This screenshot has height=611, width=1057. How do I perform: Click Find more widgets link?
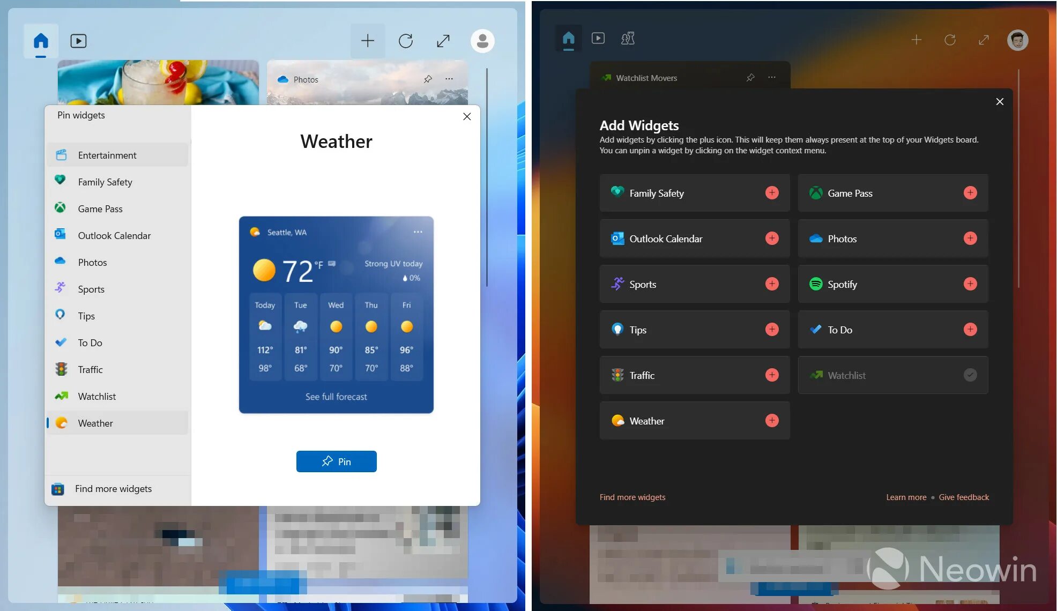tap(113, 488)
